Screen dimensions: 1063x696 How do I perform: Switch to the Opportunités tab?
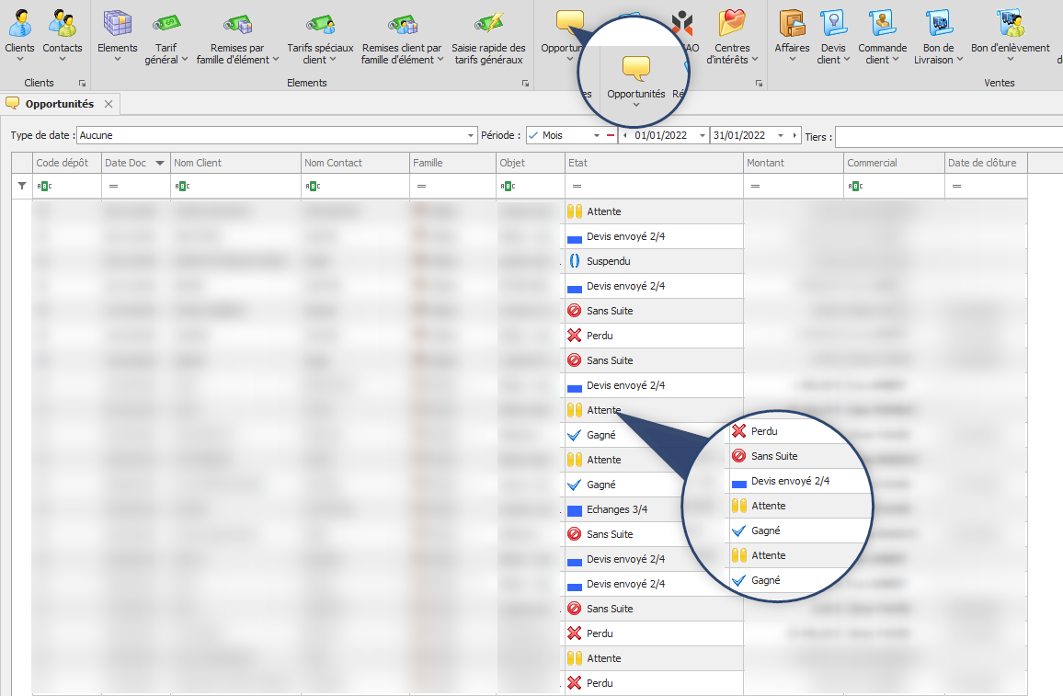[57, 104]
